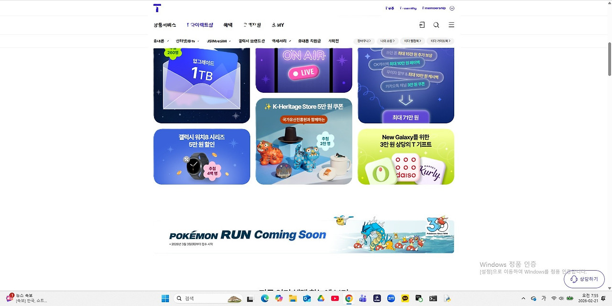Viewport: 612px width, 306px height.
Task: Select the T 다이렉트샵 menu
Action: 200,25
